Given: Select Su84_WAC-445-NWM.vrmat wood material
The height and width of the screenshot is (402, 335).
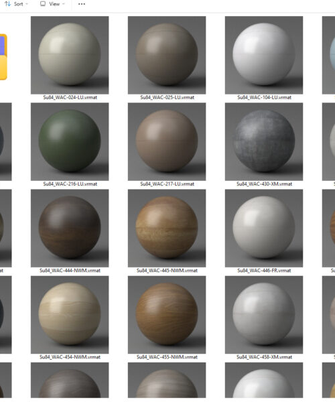Looking at the screenshot, I should tap(167, 228).
